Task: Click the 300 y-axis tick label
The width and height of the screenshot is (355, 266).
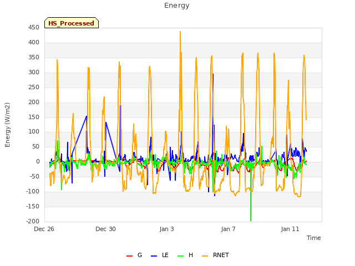Action: tap(34, 73)
